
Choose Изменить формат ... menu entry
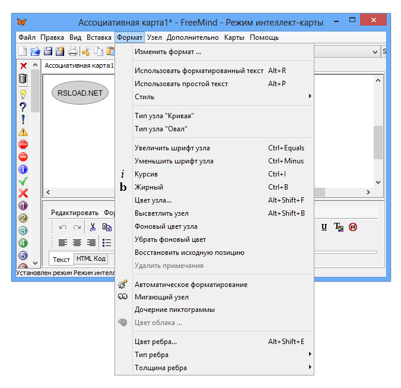(214, 52)
